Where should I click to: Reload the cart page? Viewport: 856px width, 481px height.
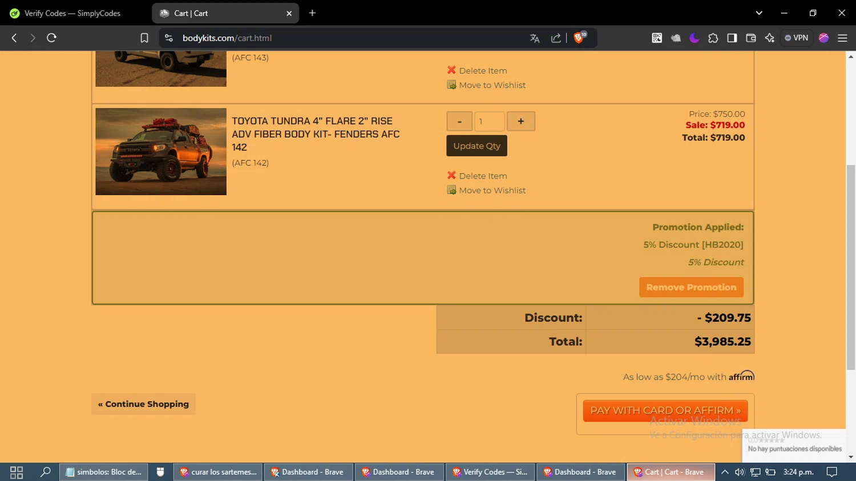point(51,38)
